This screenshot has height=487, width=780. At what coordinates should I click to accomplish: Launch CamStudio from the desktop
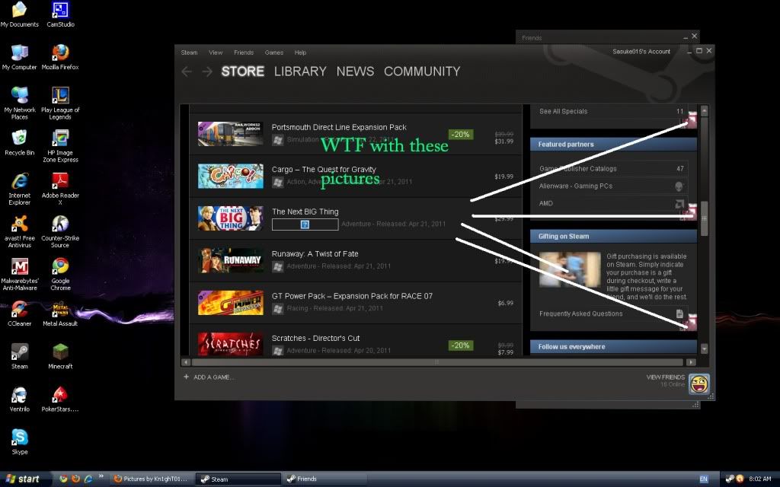[60, 14]
